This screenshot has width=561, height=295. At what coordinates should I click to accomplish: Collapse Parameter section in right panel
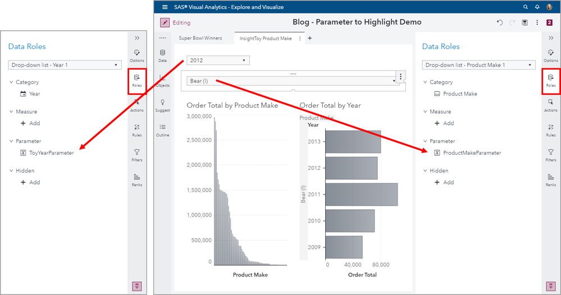(x=425, y=141)
